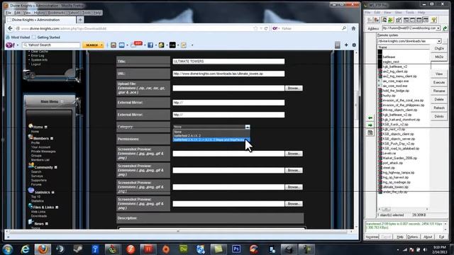Go back with the Firefox back arrow

[x=11, y=28]
